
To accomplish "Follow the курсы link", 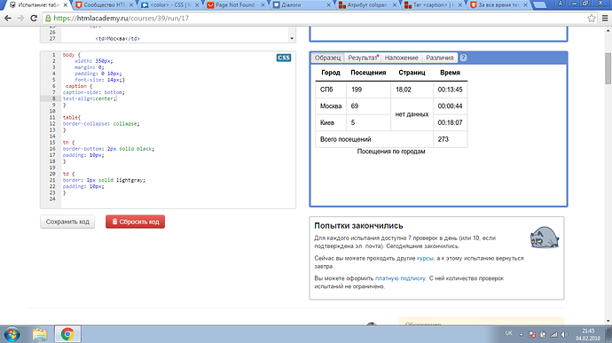I will pyautogui.click(x=425, y=258).
